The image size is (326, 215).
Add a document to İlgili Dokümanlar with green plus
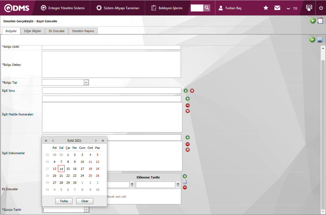tap(188, 137)
